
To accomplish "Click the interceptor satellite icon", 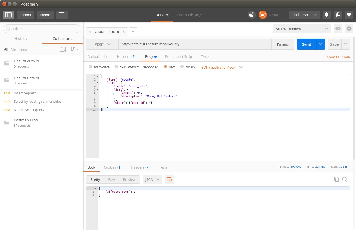I will pyautogui.click(x=252, y=15).
